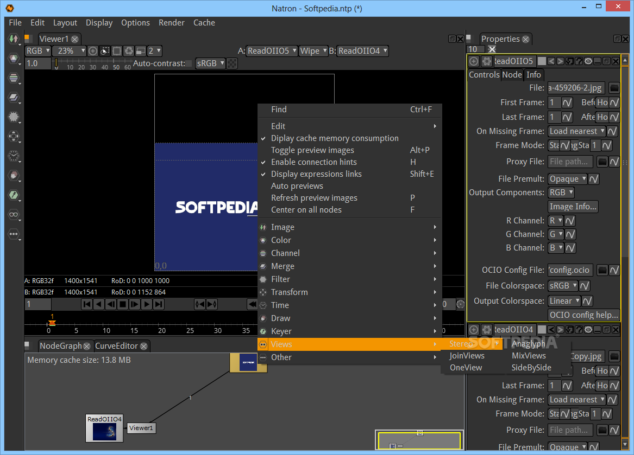Click the center viewer crosshair icon
Viewport: 634px width, 455px height.
[x=92, y=51]
